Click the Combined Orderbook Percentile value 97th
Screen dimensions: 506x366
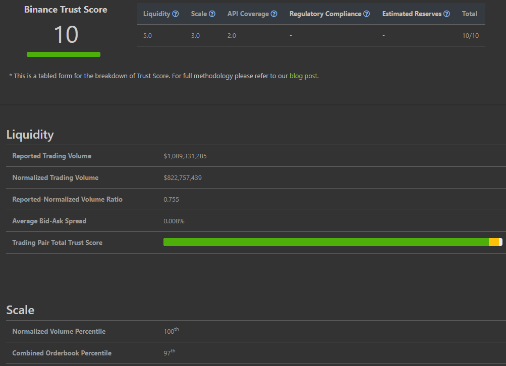pos(169,353)
